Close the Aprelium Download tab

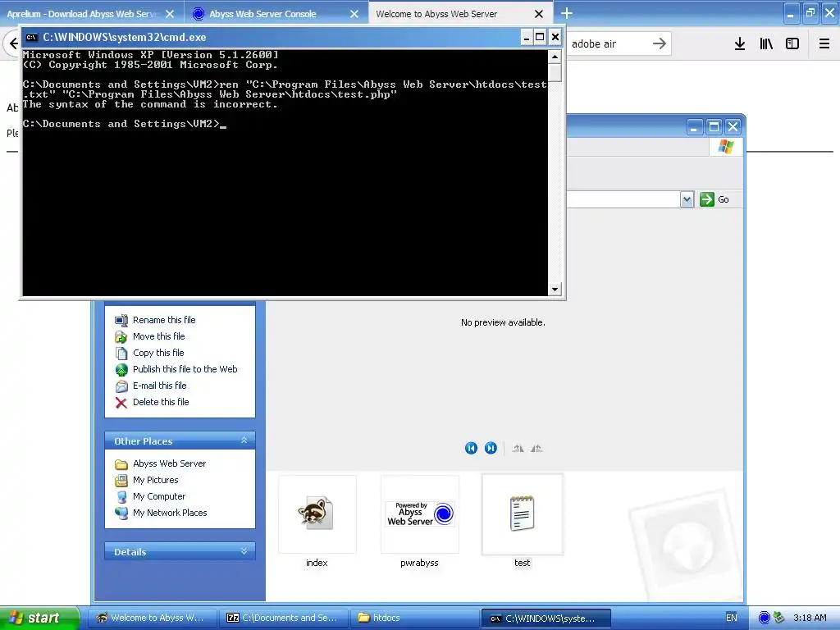pos(170,14)
